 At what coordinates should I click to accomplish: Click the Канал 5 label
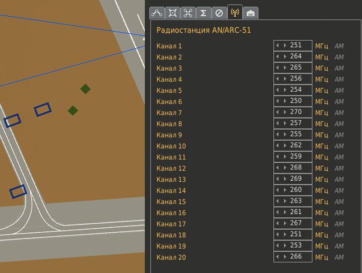169,90
